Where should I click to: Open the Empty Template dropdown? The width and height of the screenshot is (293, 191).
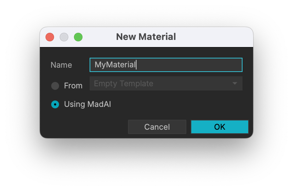pos(166,83)
